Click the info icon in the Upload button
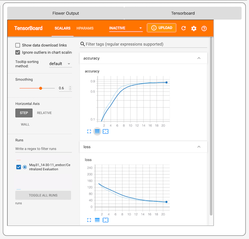 click(x=154, y=28)
